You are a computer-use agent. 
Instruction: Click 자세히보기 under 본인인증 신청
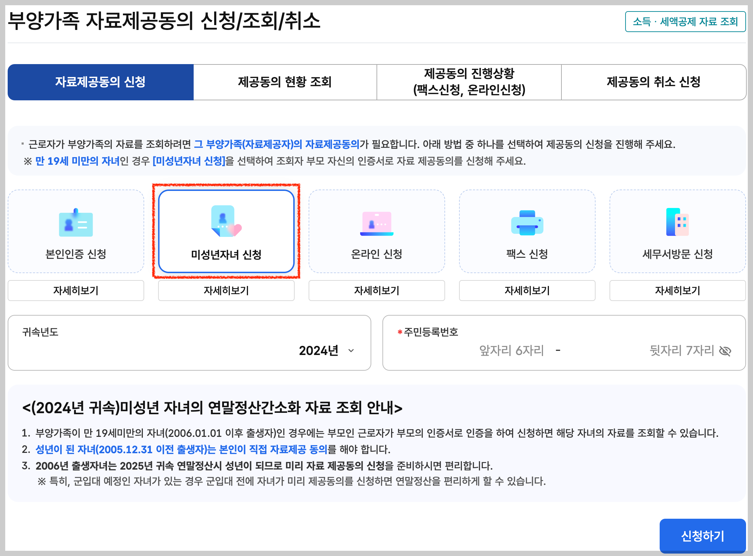pyautogui.click(x=76, y=291)
